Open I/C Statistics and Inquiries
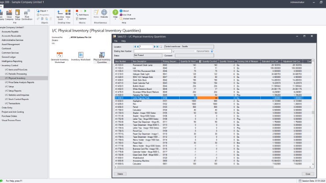 tap(17, 95)
